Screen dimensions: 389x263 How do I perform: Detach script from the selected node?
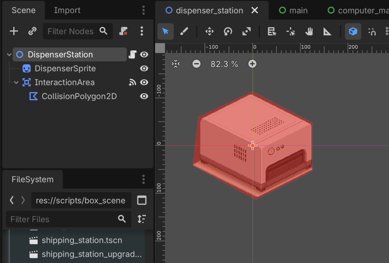click(123, 31)
